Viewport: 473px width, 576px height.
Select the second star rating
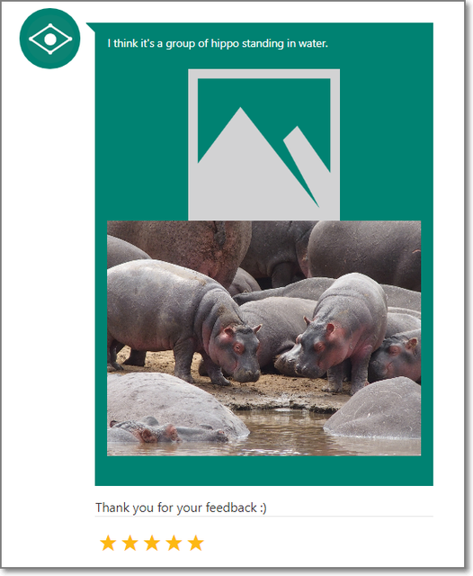129,543
